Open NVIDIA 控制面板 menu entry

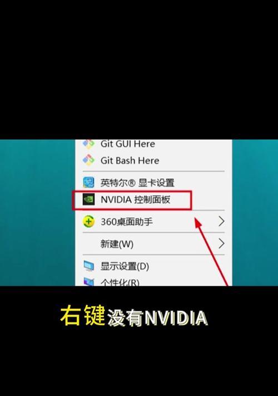pyautogui.click(x=153, y=200)
